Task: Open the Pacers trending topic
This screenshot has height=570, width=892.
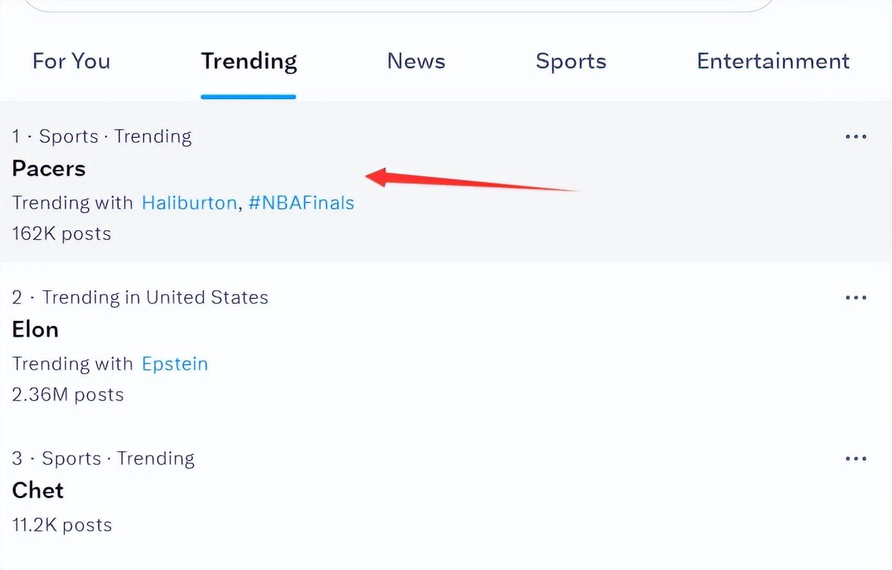Action: point(49,169)
